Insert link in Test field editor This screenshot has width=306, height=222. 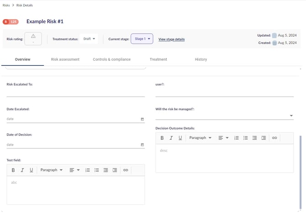coord(126,170)
